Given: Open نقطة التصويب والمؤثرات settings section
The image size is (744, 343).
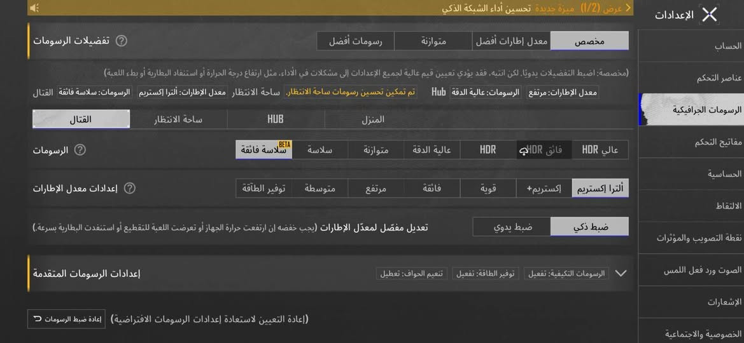Looking at the screenshot, I should 691,238.
